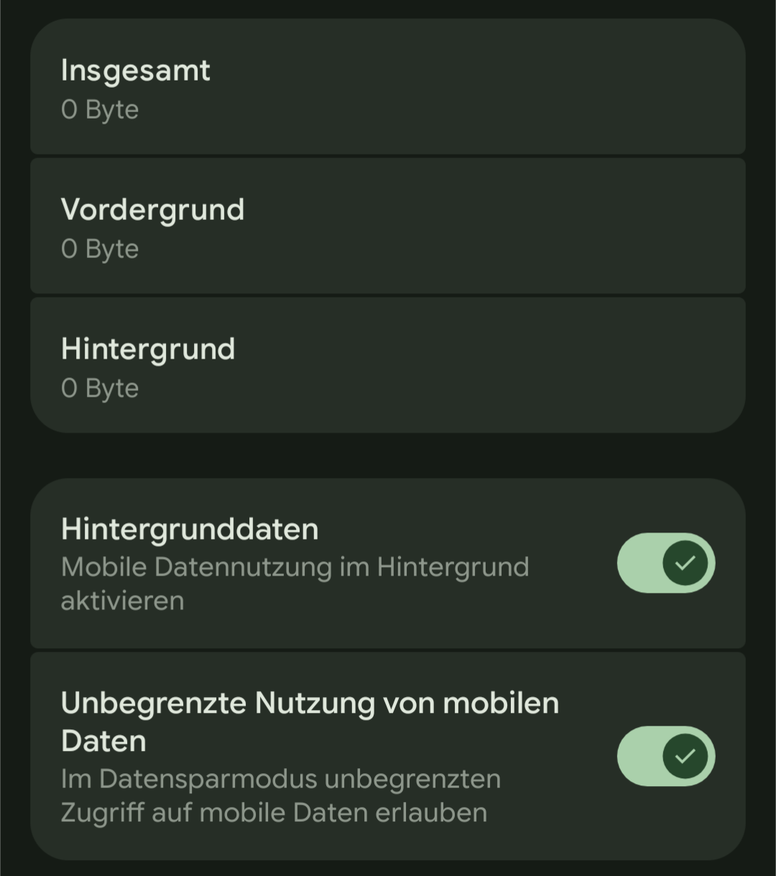Image resolution: width=776 pixels, height=876 pixels.
Task: Disable the Unbegrenzte Nutzung von mobilen Daten switch
Action: 665,756
